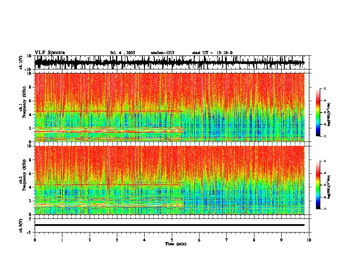Click the log(PSD) label beside ch.1 colorbar
Screen dimensions: 348x269
pyautogui.click(x=329, y=115)
